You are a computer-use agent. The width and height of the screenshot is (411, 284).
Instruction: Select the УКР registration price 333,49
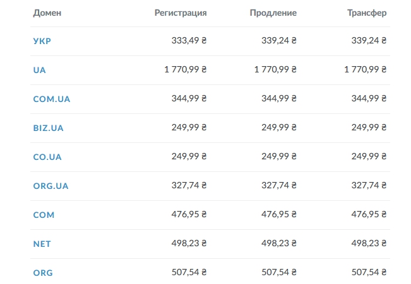click(189, 40)
